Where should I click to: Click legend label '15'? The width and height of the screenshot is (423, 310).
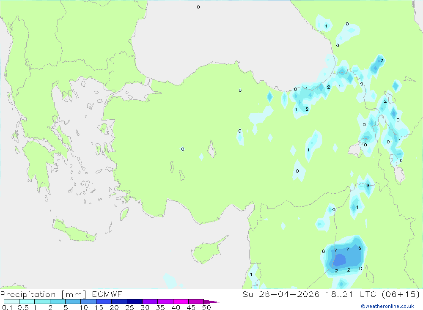click(x=99, y=307)
